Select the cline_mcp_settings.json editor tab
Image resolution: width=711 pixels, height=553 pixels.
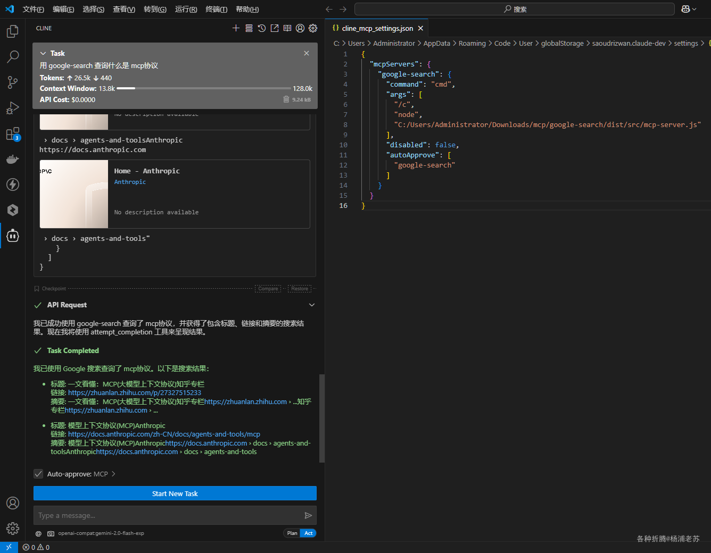pos(377,28)
